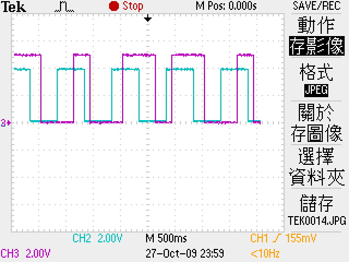This screenshot has width=349, height=262.
Task: Click the red Stop indicator dot
Action: 114,6
